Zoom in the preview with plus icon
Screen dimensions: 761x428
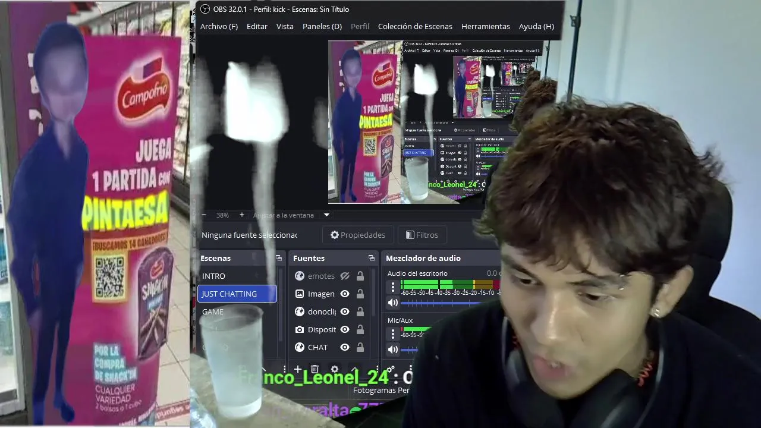[x=241, y=215]
